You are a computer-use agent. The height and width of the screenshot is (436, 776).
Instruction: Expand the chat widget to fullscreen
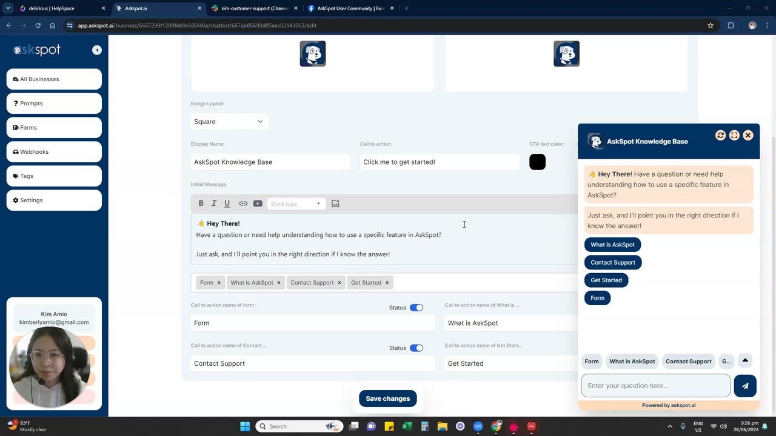coord(734,136)
